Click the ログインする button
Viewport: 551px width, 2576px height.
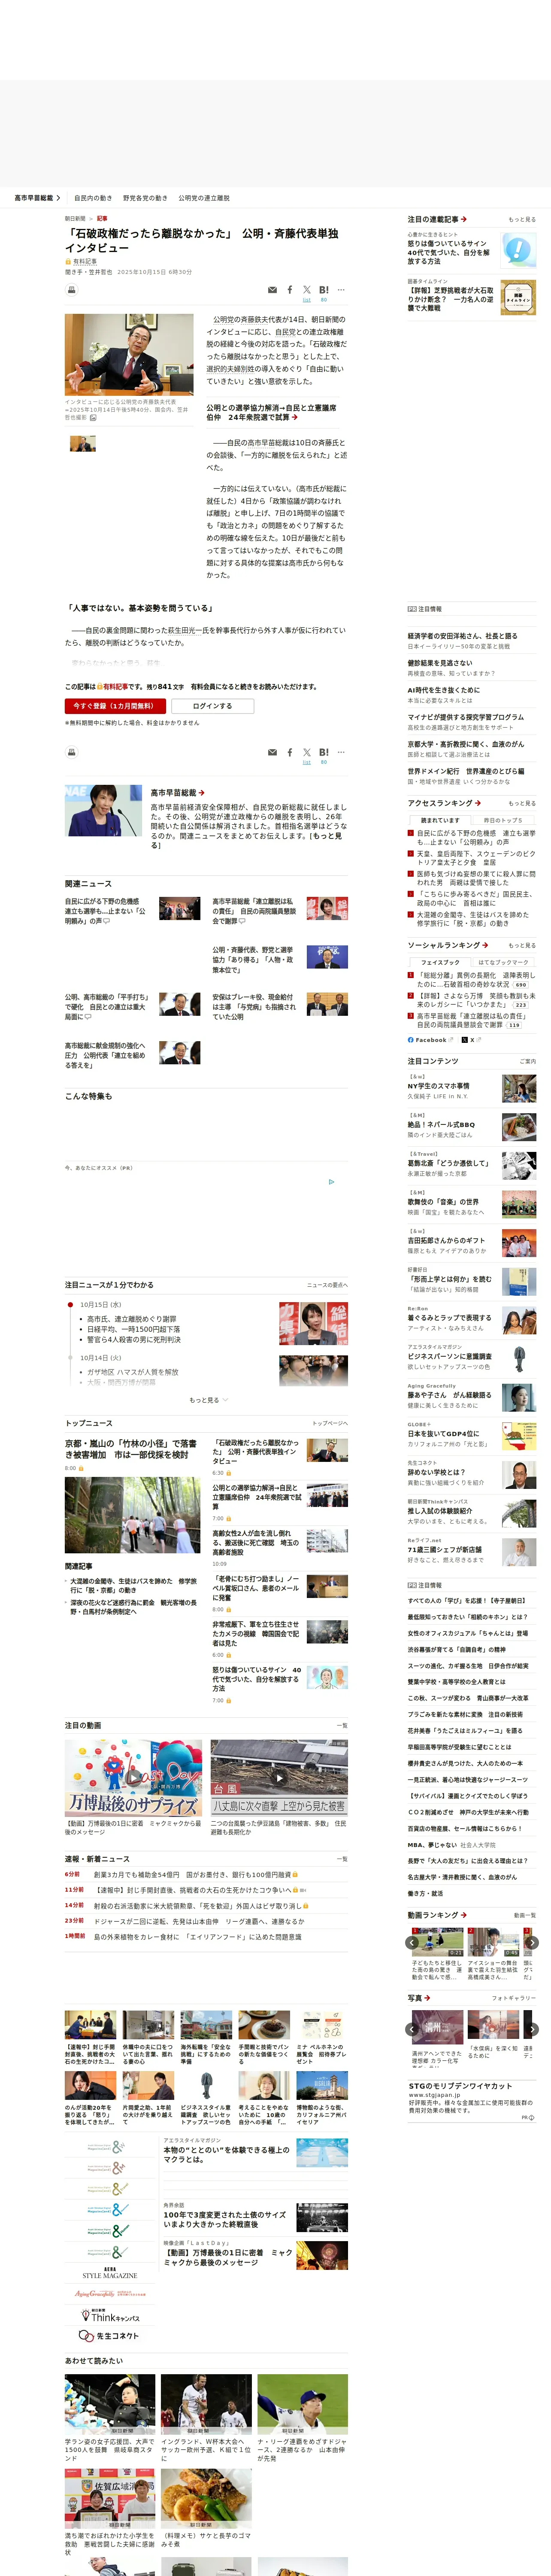point(212,706)
